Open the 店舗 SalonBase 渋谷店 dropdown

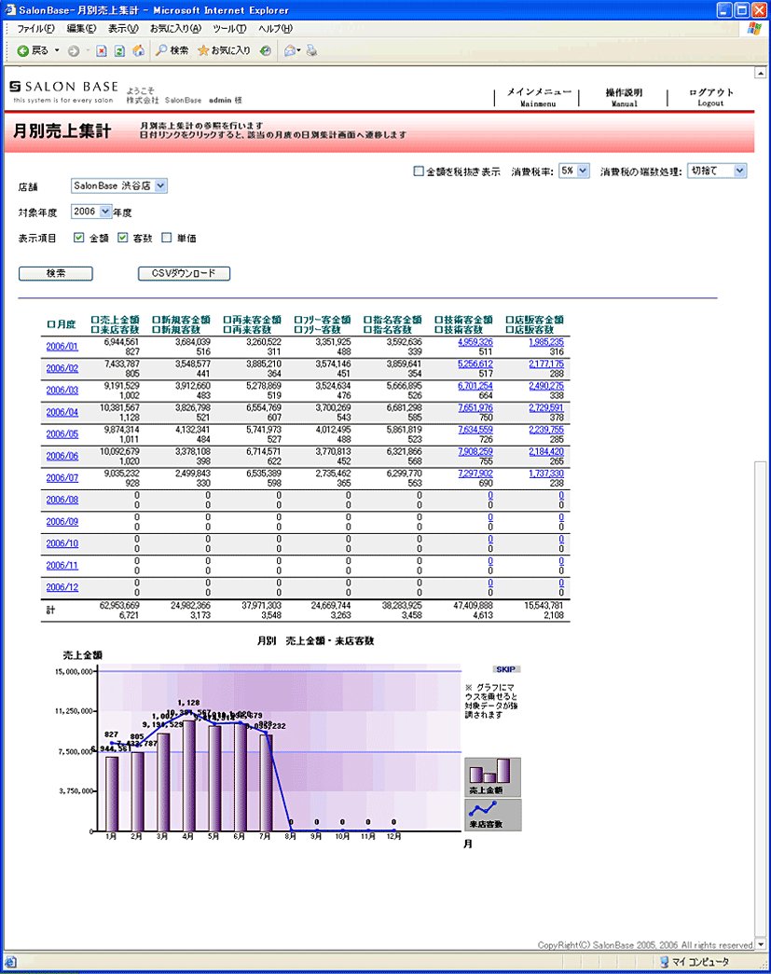click(119, 185)
